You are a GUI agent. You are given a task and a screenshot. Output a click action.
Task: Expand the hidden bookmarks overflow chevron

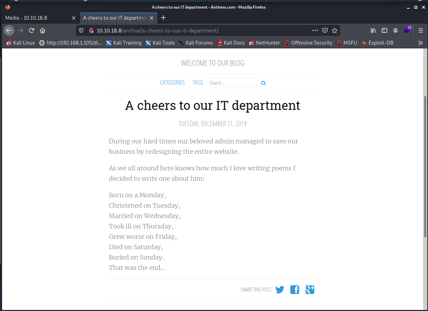click(420, 43)
